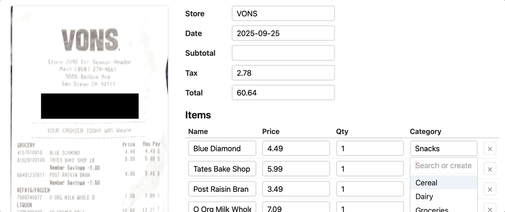The width and height of the screenshot is (505, 212).
Task: Edit the Total amount field
Action: click(x=283, y=93)
